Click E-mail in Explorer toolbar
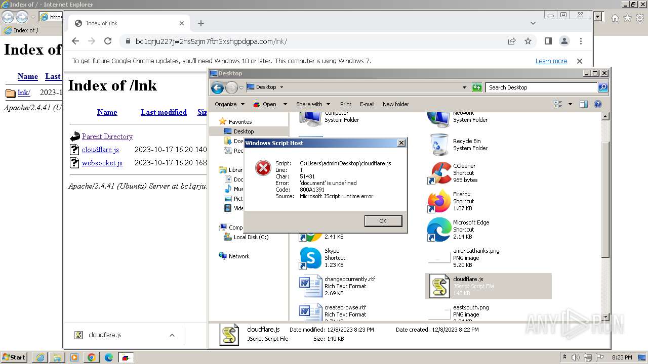The image size is (648, 364). 367,104
